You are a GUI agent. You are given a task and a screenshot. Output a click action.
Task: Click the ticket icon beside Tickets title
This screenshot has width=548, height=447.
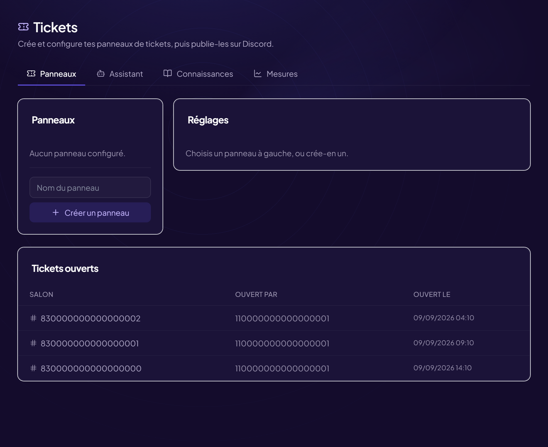23,27
